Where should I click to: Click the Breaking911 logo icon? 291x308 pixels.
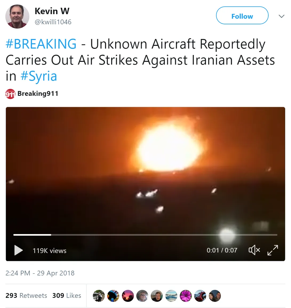[10, 94]
